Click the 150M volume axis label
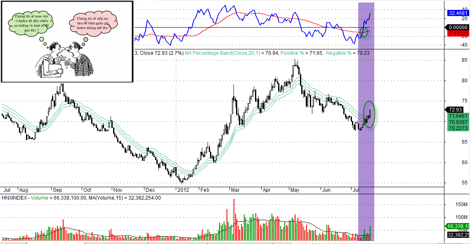 point(461,204)
